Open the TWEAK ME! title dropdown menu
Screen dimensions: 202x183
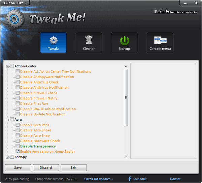pyautogui.click(x=15, y=3)
